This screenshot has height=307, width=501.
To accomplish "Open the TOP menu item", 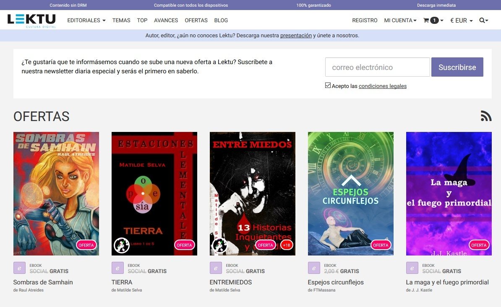I will point(142,21).
